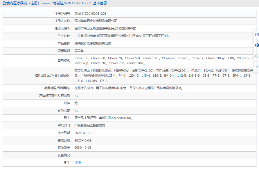Click the 第二类 management class value
Screen dimensions: 259x169
79,51
